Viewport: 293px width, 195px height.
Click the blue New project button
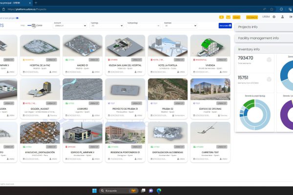pos(225,25)
